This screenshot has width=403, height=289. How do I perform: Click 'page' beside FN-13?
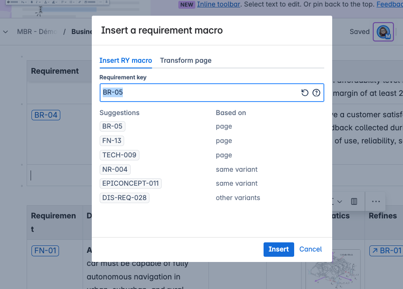[224, 141]
